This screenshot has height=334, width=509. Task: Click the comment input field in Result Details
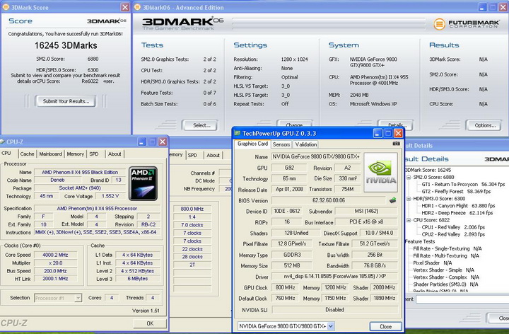pyautogui.click(x=462, y=299)
